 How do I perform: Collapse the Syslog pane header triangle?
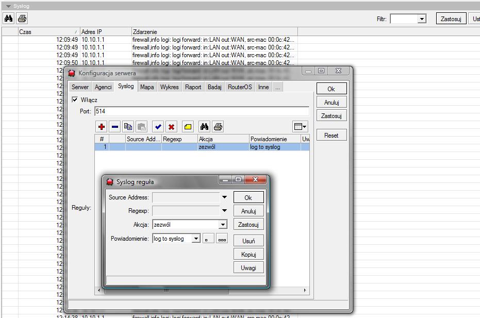coord(8,6)
